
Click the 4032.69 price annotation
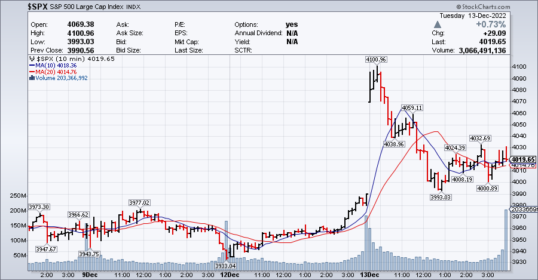pos(479,138)
